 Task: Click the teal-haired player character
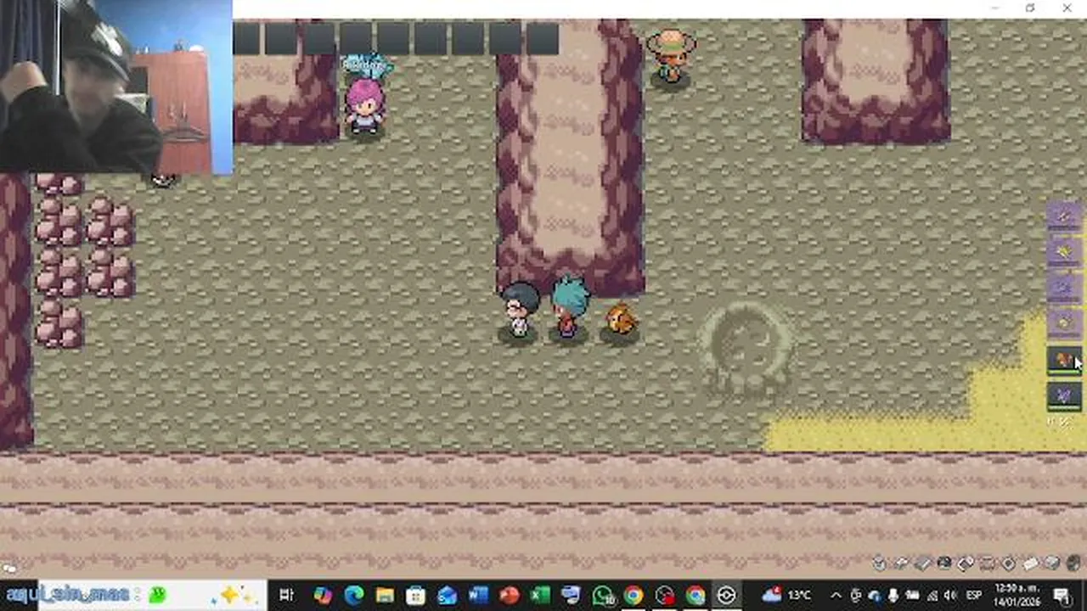(x=568, y=307)
